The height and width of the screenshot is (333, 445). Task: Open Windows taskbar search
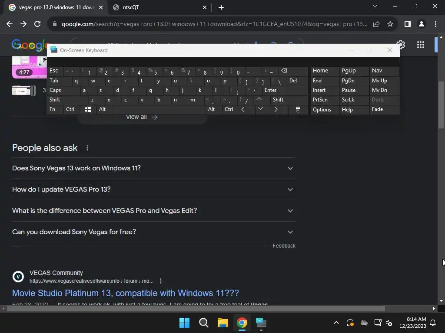point(204,323)
